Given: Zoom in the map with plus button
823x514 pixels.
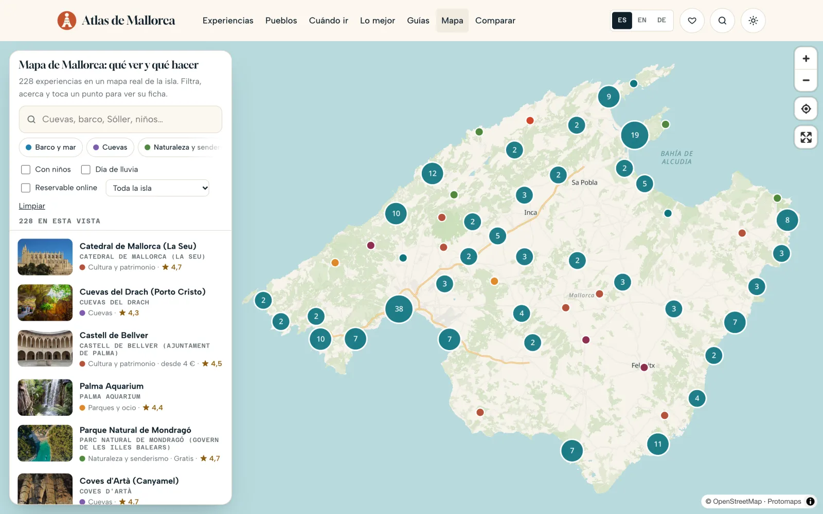Looking at the screenshot, I should pos(806,59).
